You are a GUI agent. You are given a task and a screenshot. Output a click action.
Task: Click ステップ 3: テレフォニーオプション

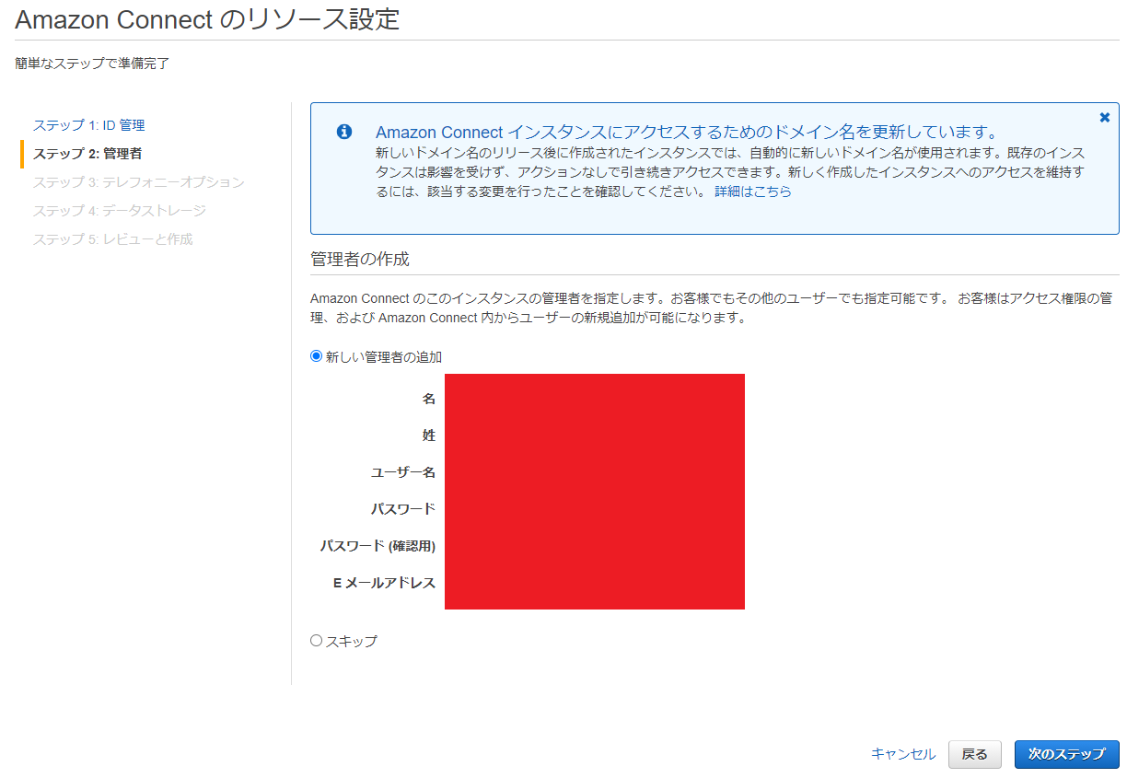pos(139,182)
